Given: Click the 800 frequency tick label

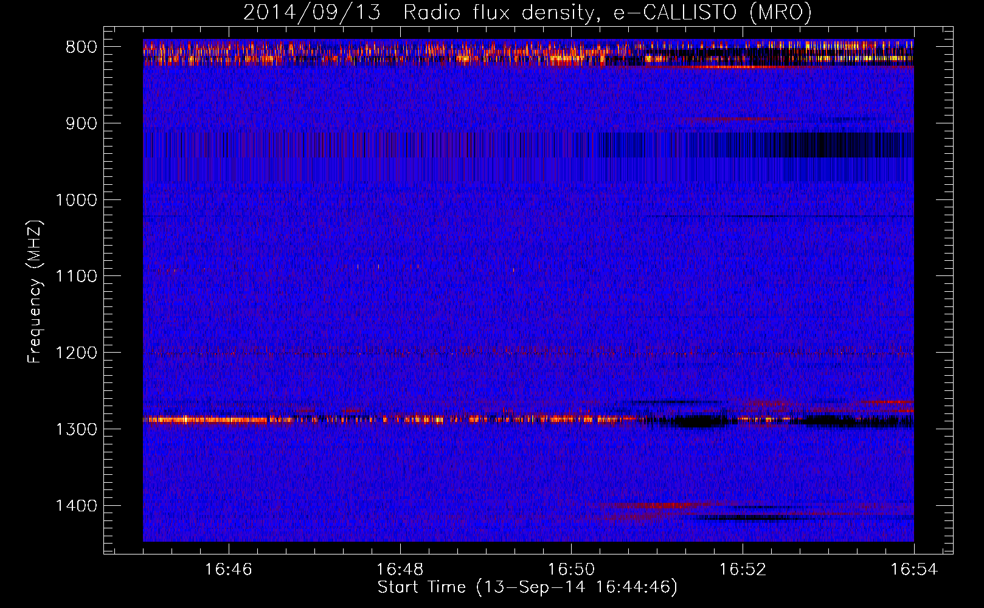Looking at the screenshot, I should click(81, 47).
